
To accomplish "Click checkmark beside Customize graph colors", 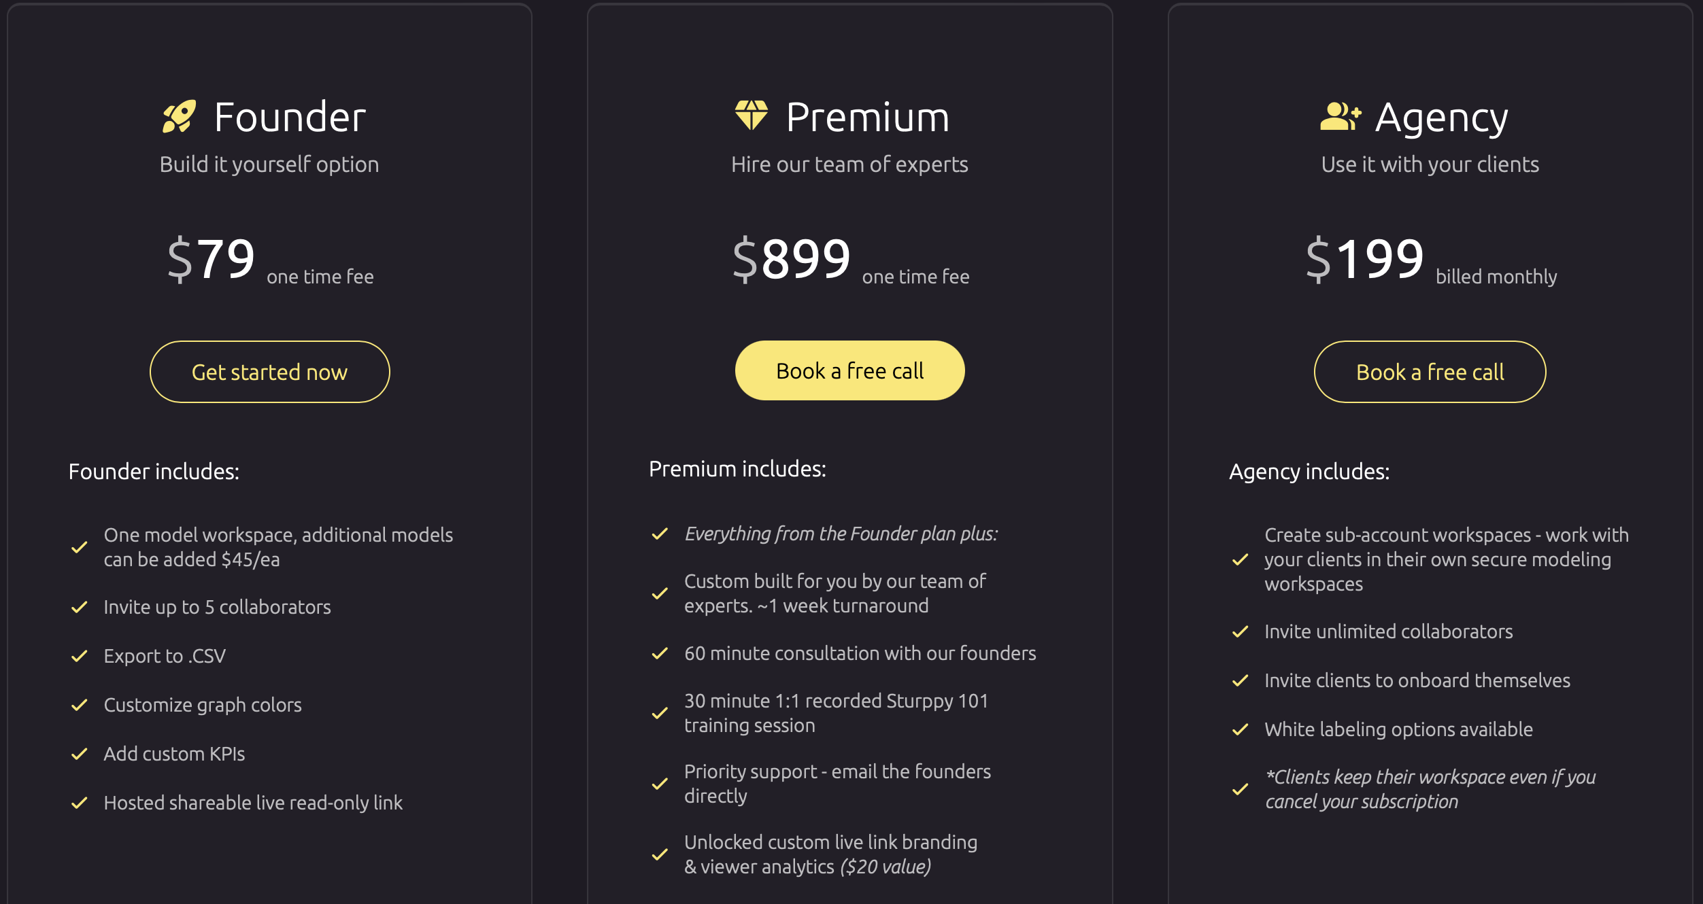I will pyautogui.click(x=80, y=705).
